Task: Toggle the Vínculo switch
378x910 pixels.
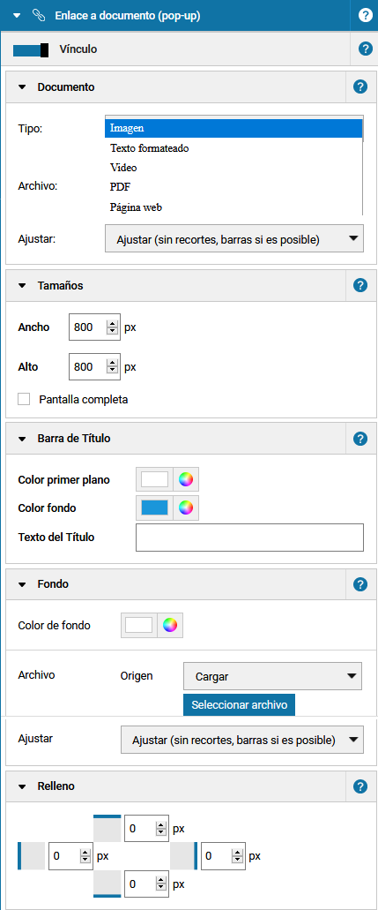Action: pos(31,49)
